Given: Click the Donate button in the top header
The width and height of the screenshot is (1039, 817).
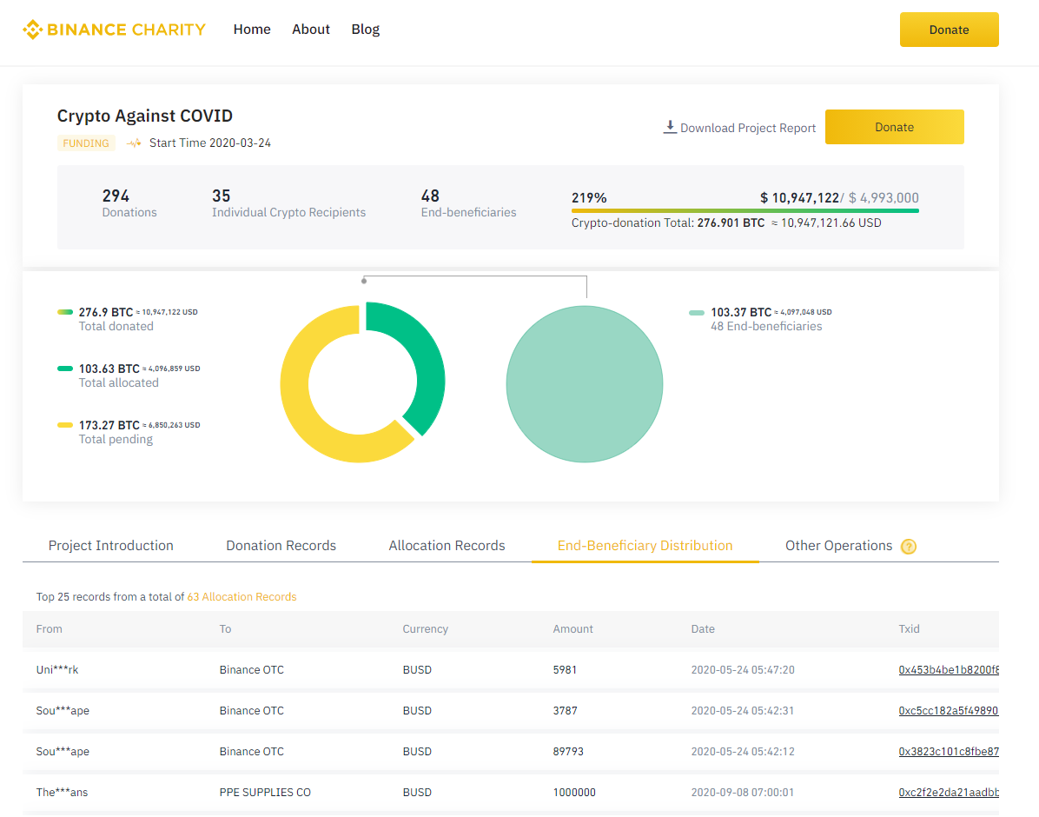Looking at the screenshot, I should pyautogui.click(x=949, y=30).
